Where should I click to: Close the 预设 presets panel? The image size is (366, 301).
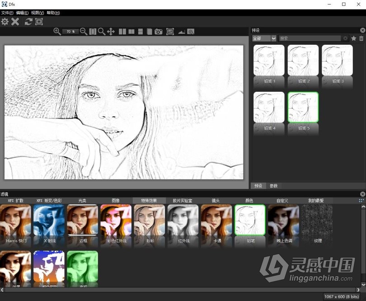pos(362,30)
